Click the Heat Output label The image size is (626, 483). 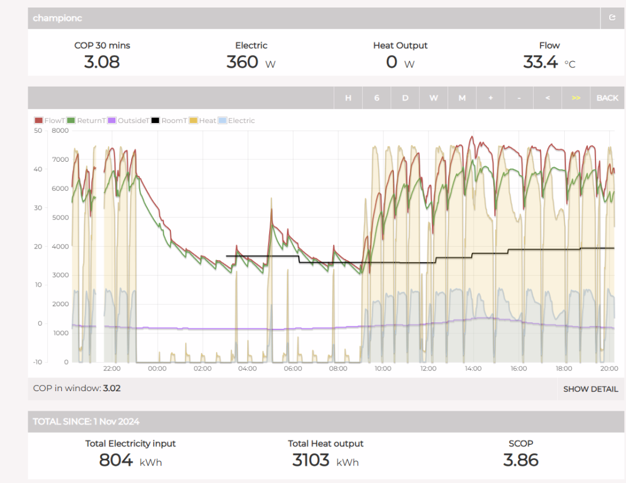(400, 46)
